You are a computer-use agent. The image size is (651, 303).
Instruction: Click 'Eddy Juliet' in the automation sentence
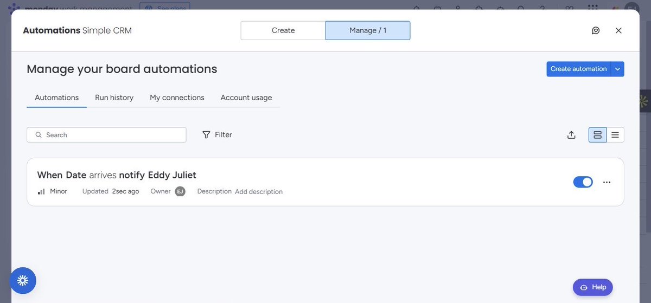[172, 175]
